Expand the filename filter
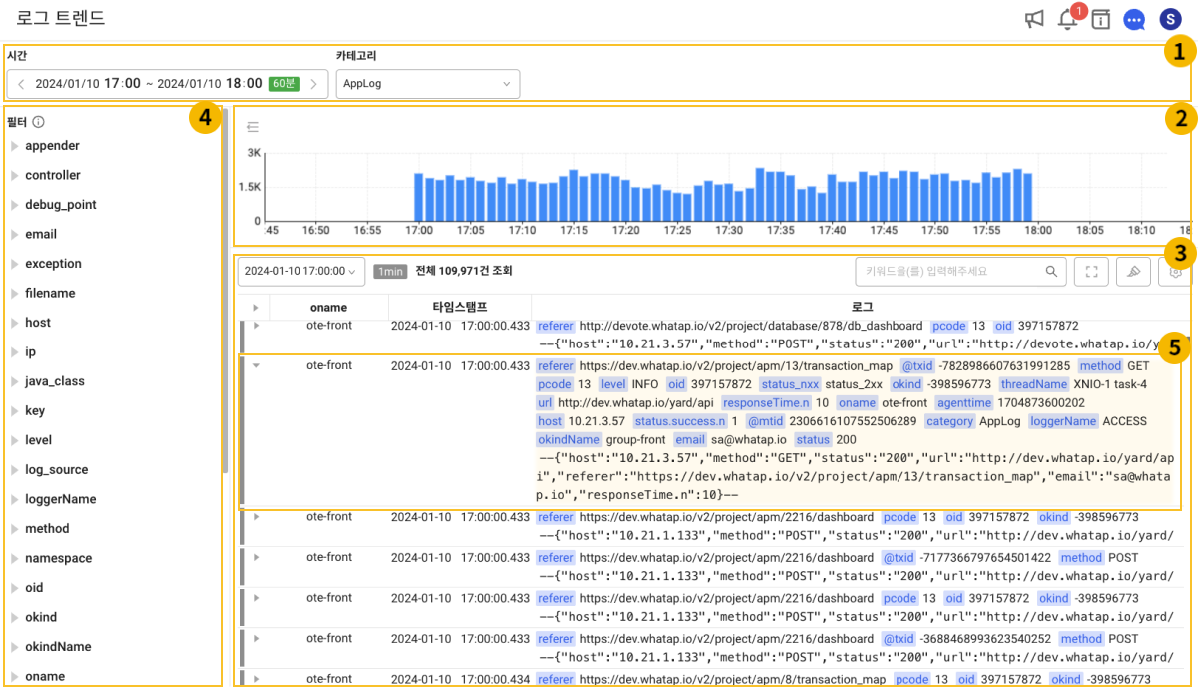This screenshot has width=1199, height=687. coord(15,293)
